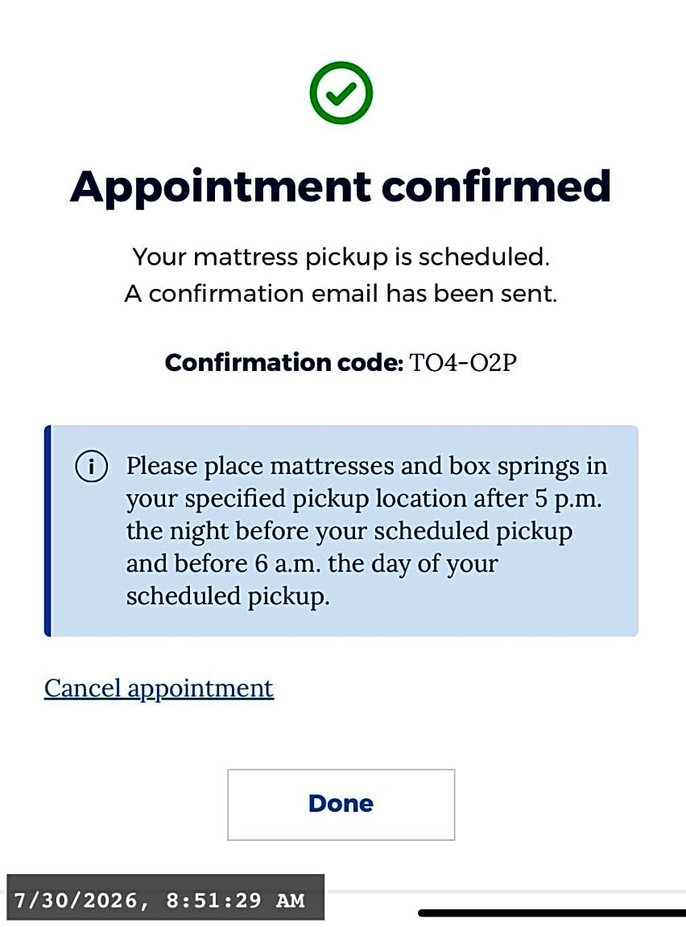Screen dimensions: 686x927
Task: Click the dark blue left border of notice
Action: pos(48,531)
